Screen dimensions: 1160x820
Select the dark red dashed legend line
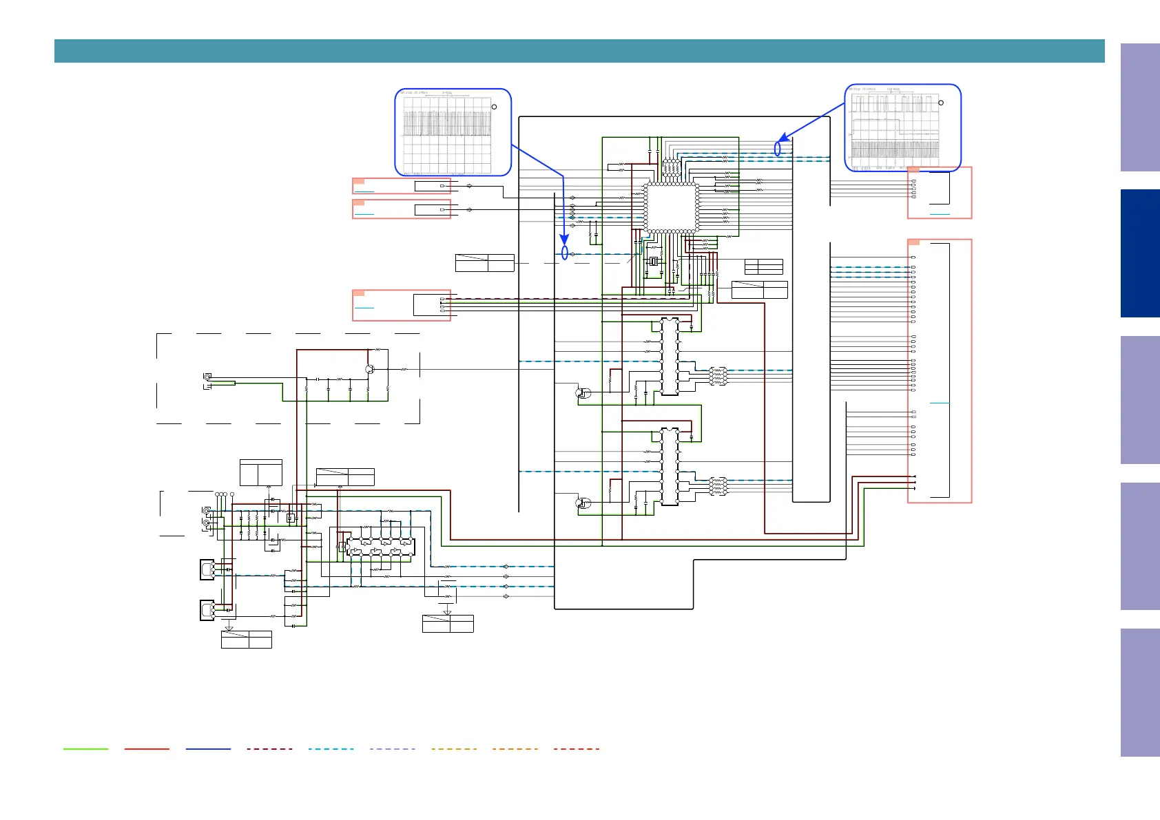click(x=270, y=748)
